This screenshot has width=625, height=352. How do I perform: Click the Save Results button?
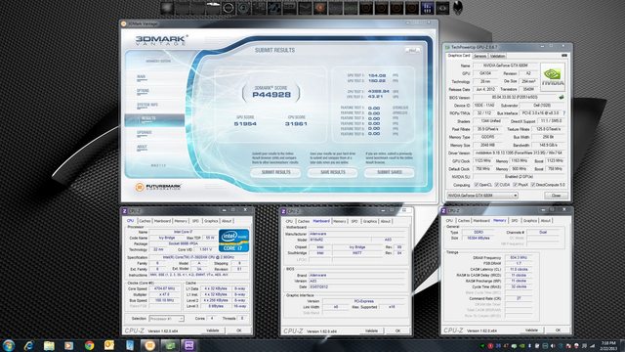tap(333, 172)
